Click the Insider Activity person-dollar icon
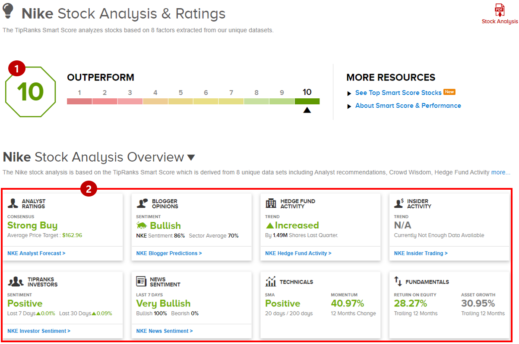The height and width of the screenshot is (344, 519). [x=399, y=203]
